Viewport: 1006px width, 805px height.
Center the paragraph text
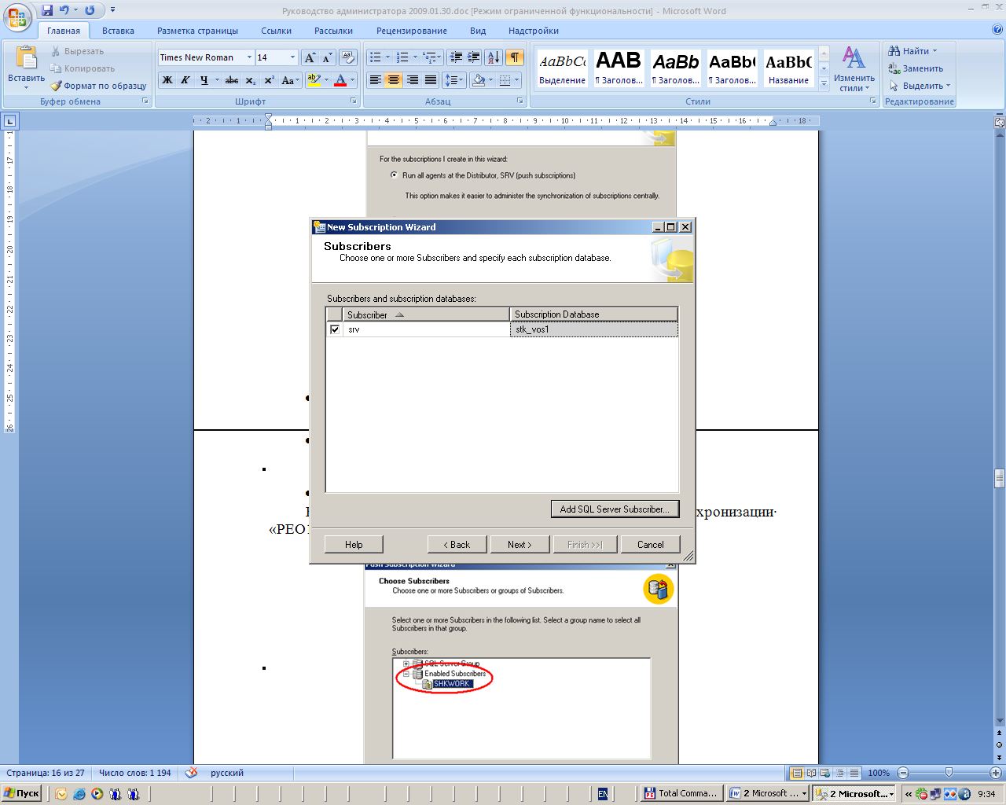394,80
